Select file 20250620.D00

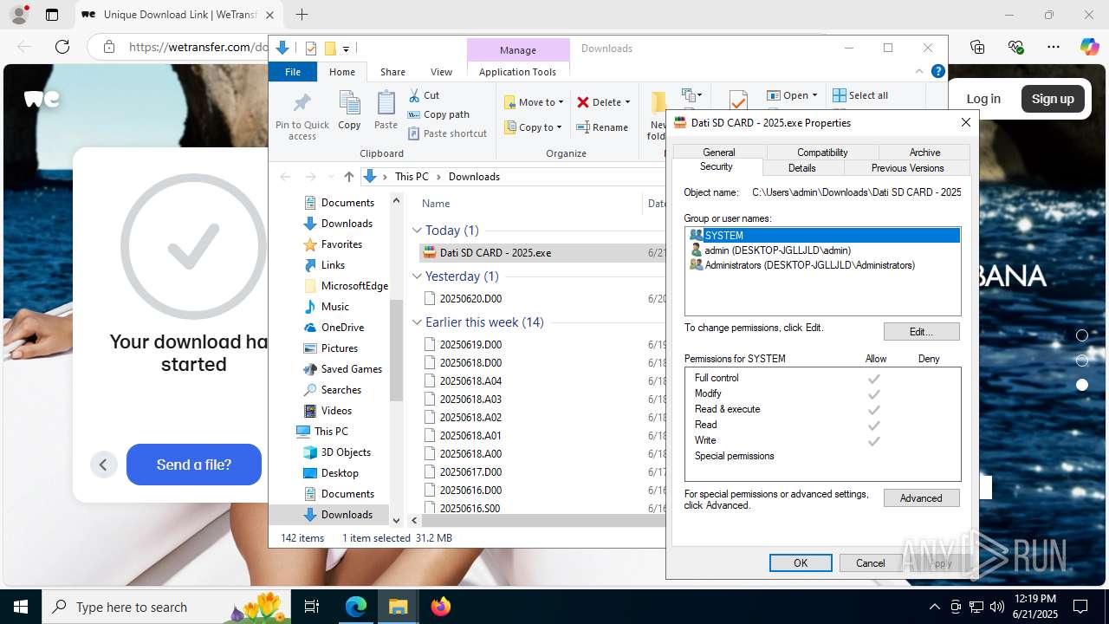click(x=470, y=298)
